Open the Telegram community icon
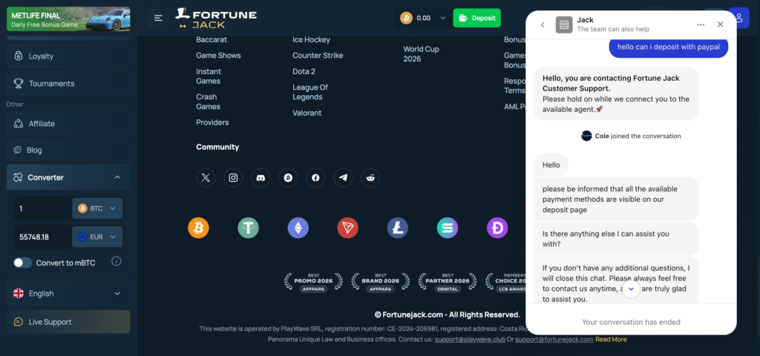760x356 pixels. pos(343,178)
